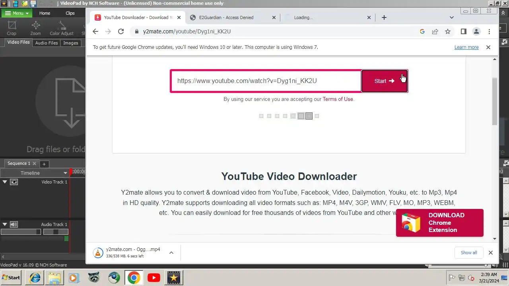The height and width of the screenshot is (286, 509).
Task: Click the Action Center flag in system tray
Action: coord(452,278)
